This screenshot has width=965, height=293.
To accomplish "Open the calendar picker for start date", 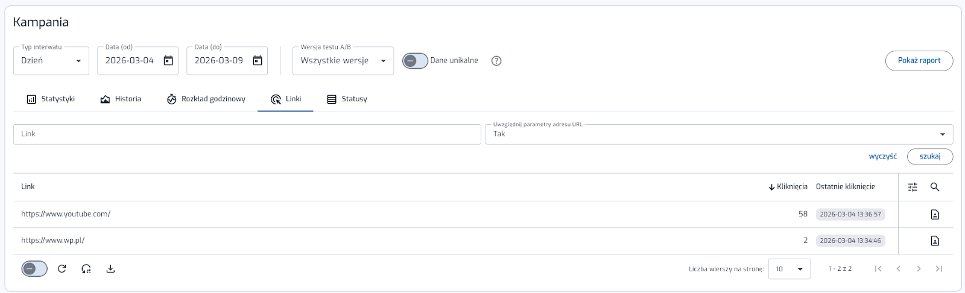I will (168, 61).
